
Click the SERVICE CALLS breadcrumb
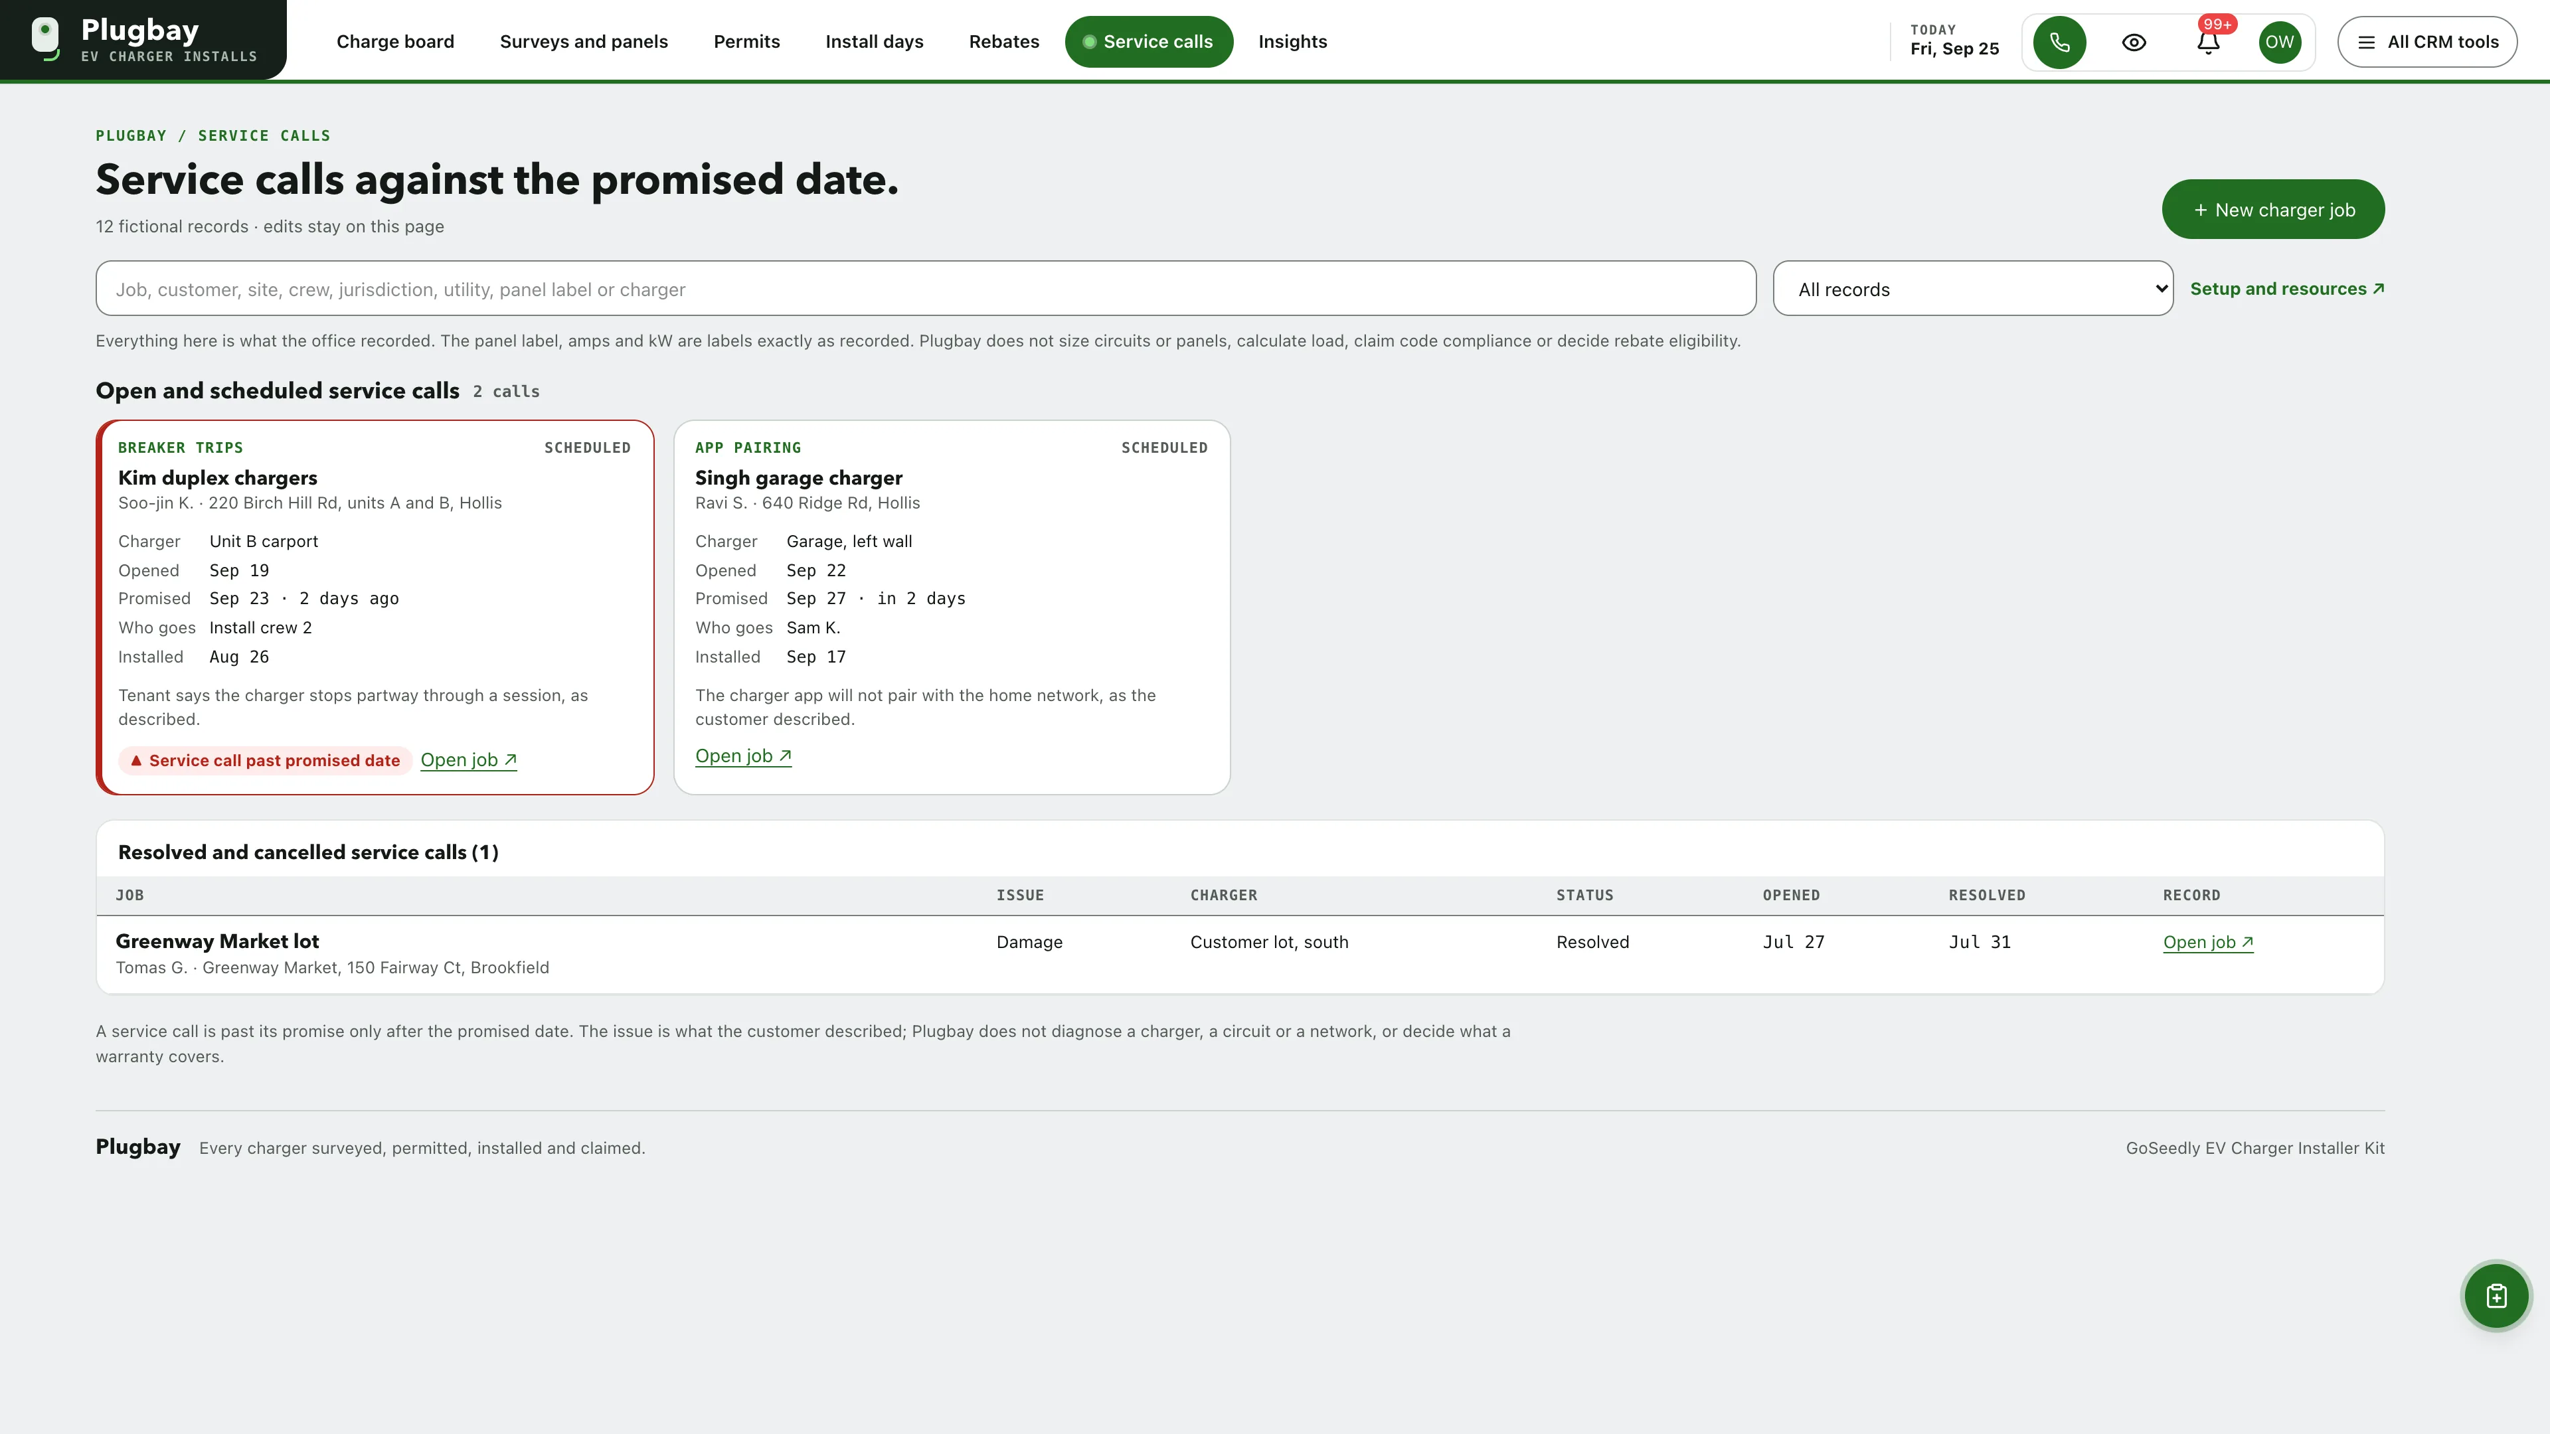pyautogui.click(x=264, y=135)
